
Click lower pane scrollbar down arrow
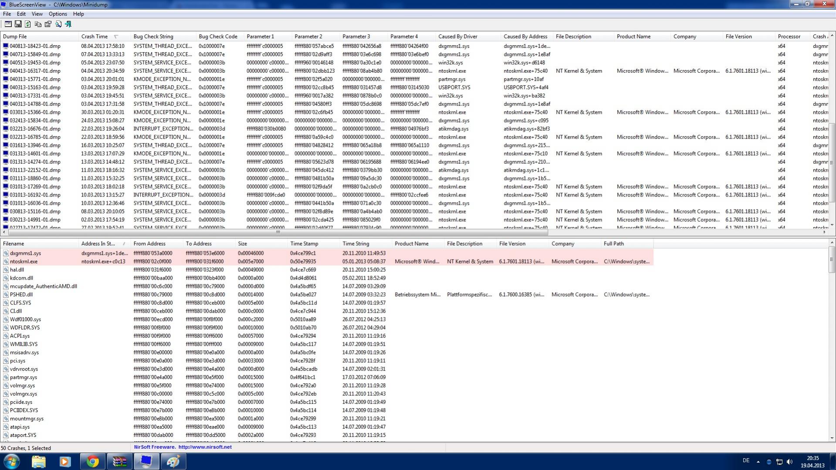[x=832, y=438]
